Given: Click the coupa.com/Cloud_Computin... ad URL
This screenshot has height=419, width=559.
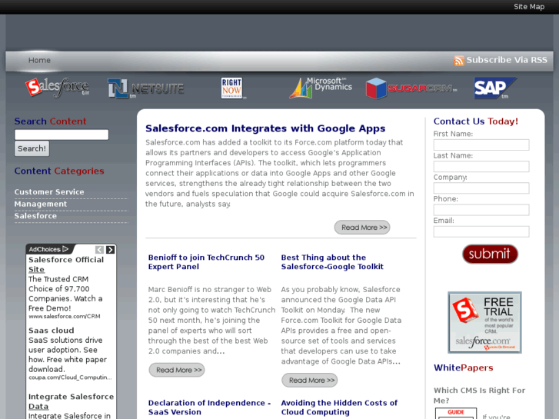Looking at the screenshot, I should coord(70,377).
